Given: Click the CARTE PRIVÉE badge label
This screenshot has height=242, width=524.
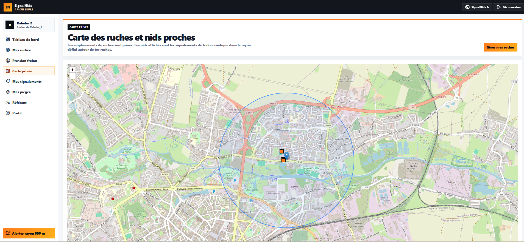Looking at the screenshot, I should [x=79, y=27].
